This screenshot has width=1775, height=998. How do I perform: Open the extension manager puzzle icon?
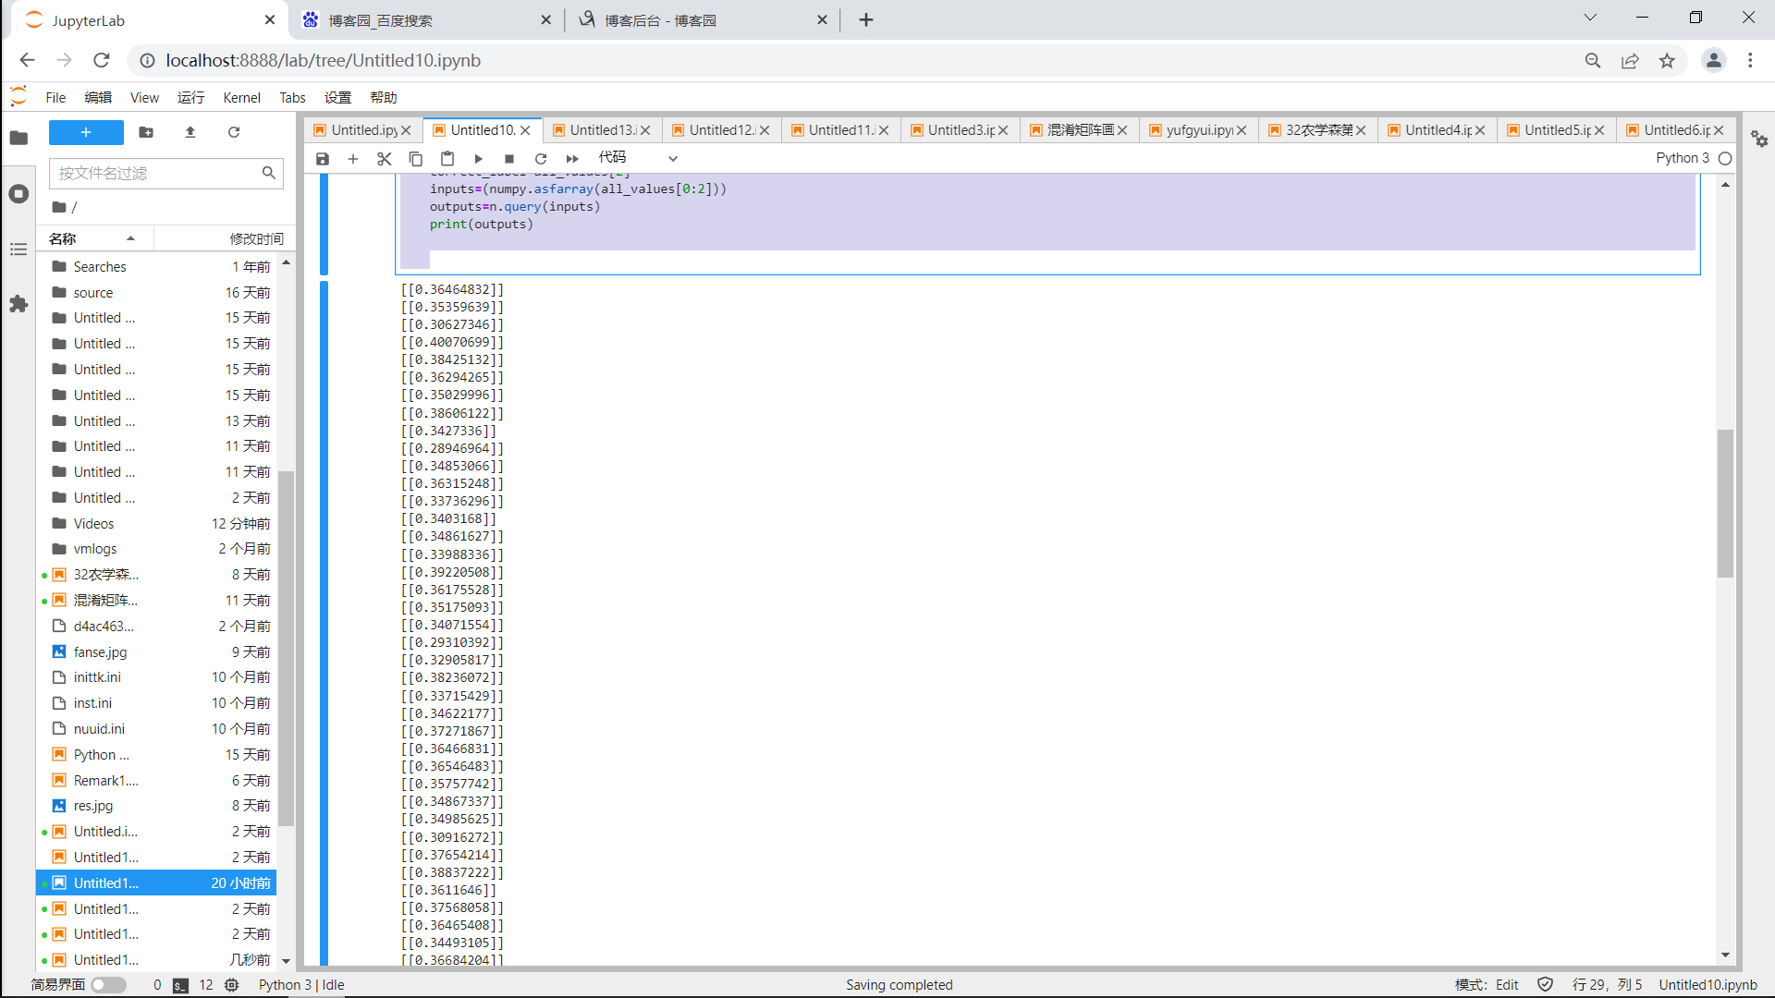coord(18,304)
